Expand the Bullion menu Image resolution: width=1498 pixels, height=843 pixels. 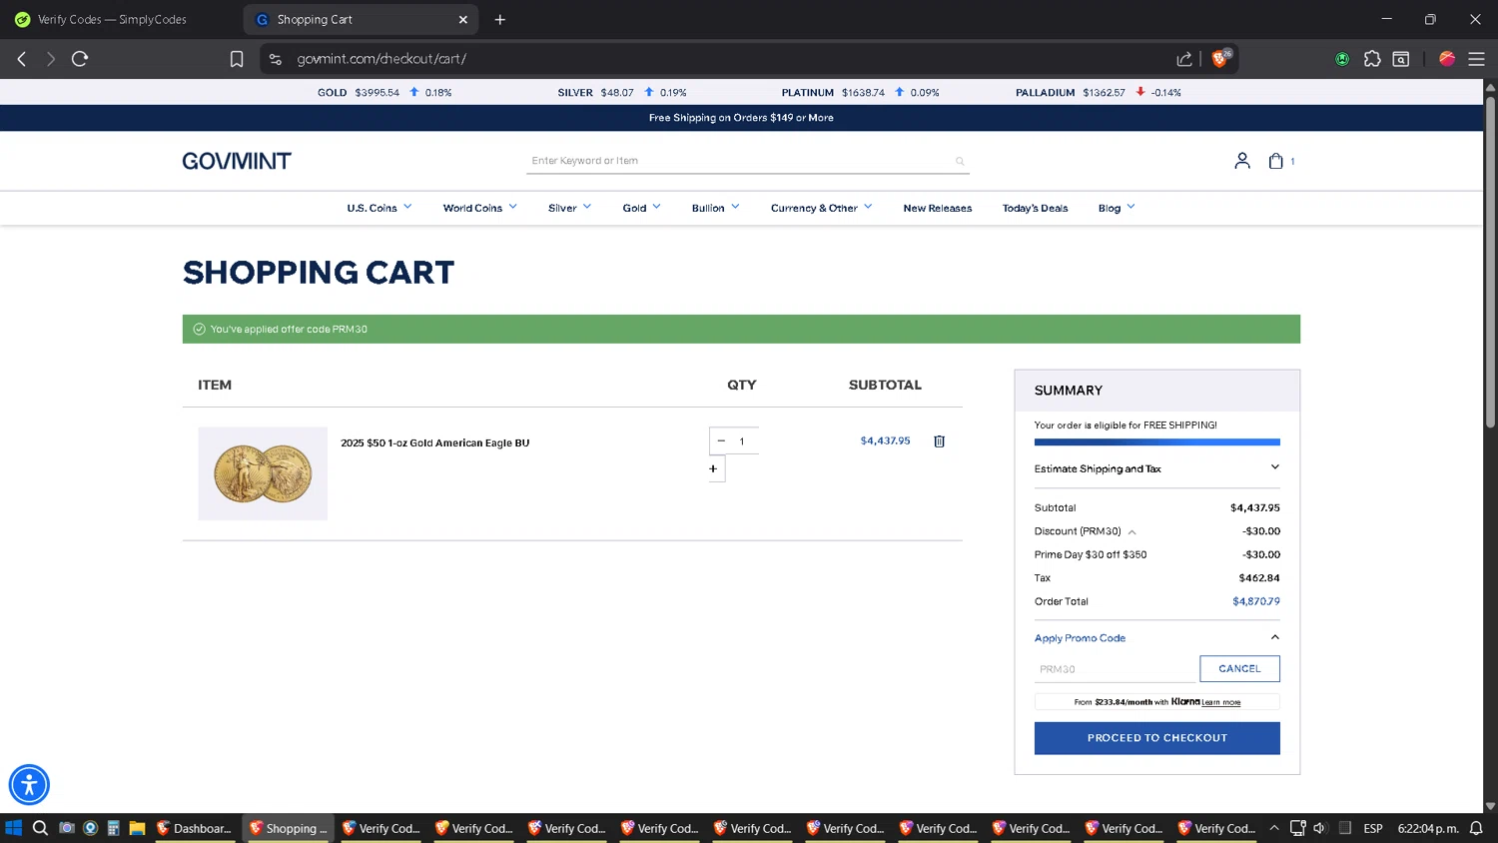(715, 208)
